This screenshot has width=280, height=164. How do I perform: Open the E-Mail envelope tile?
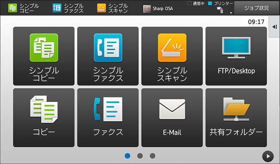[172, 118]
